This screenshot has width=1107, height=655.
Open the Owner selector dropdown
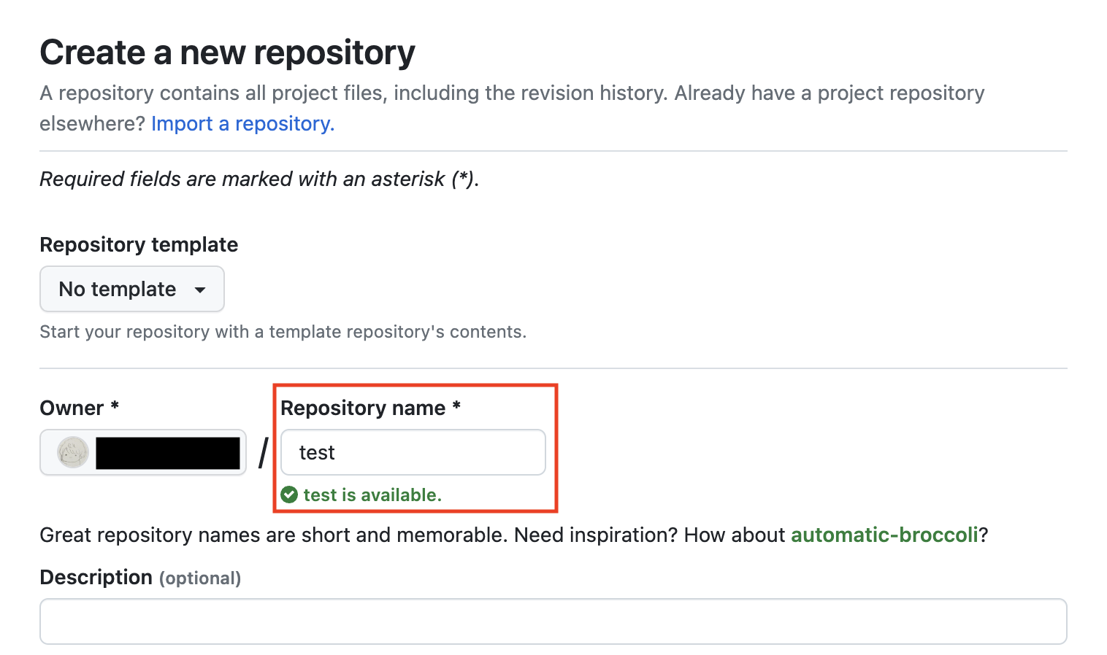[x=143, y=452]
